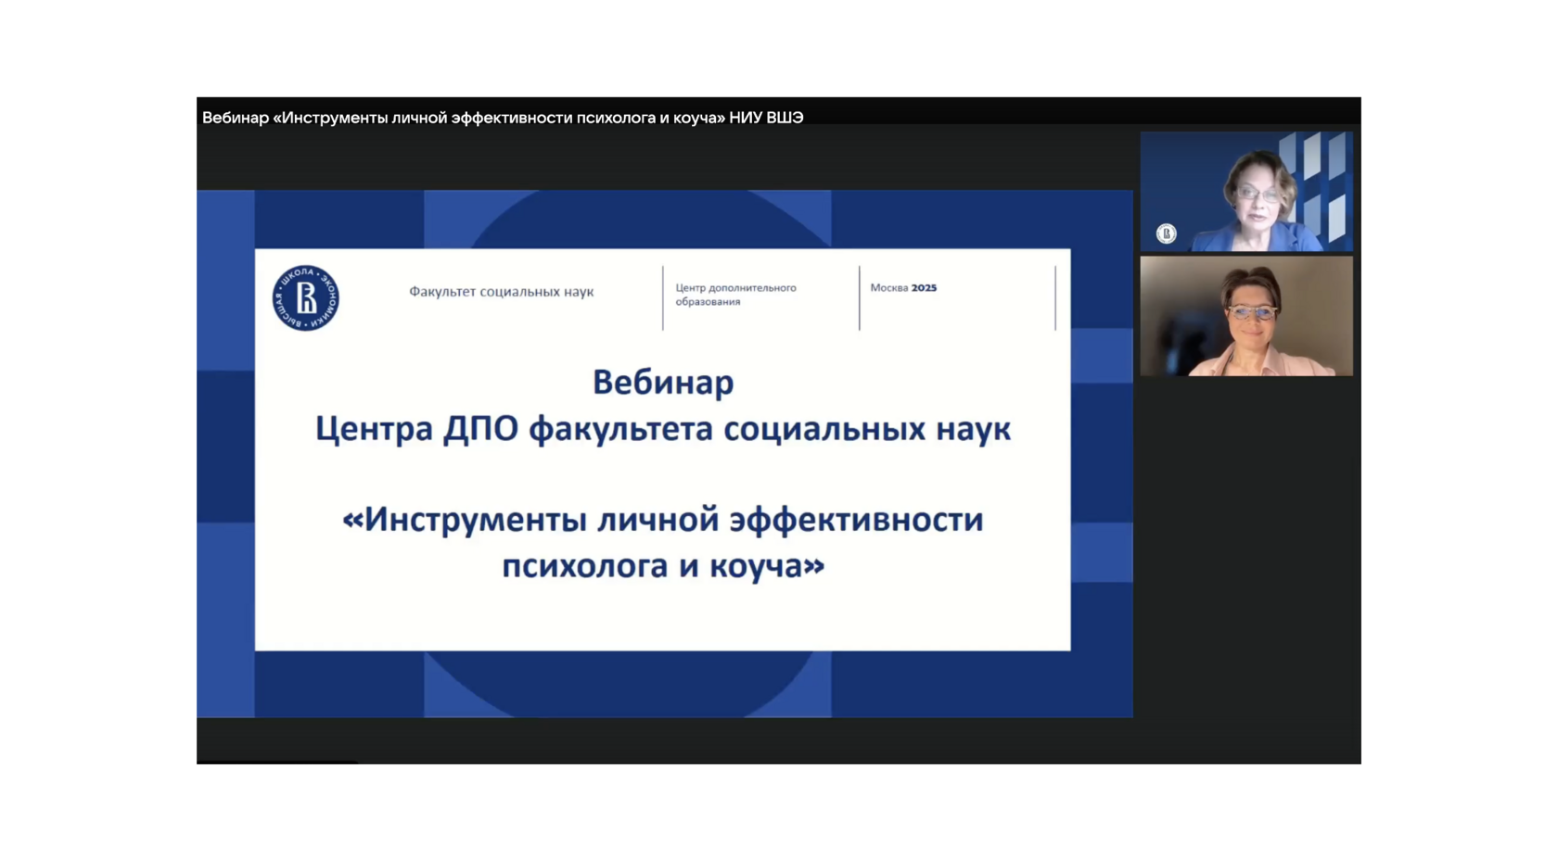Click the line '«Инструменты личной эффективности'
This screenshot has height=857, width=1558.
click(663, 520)
